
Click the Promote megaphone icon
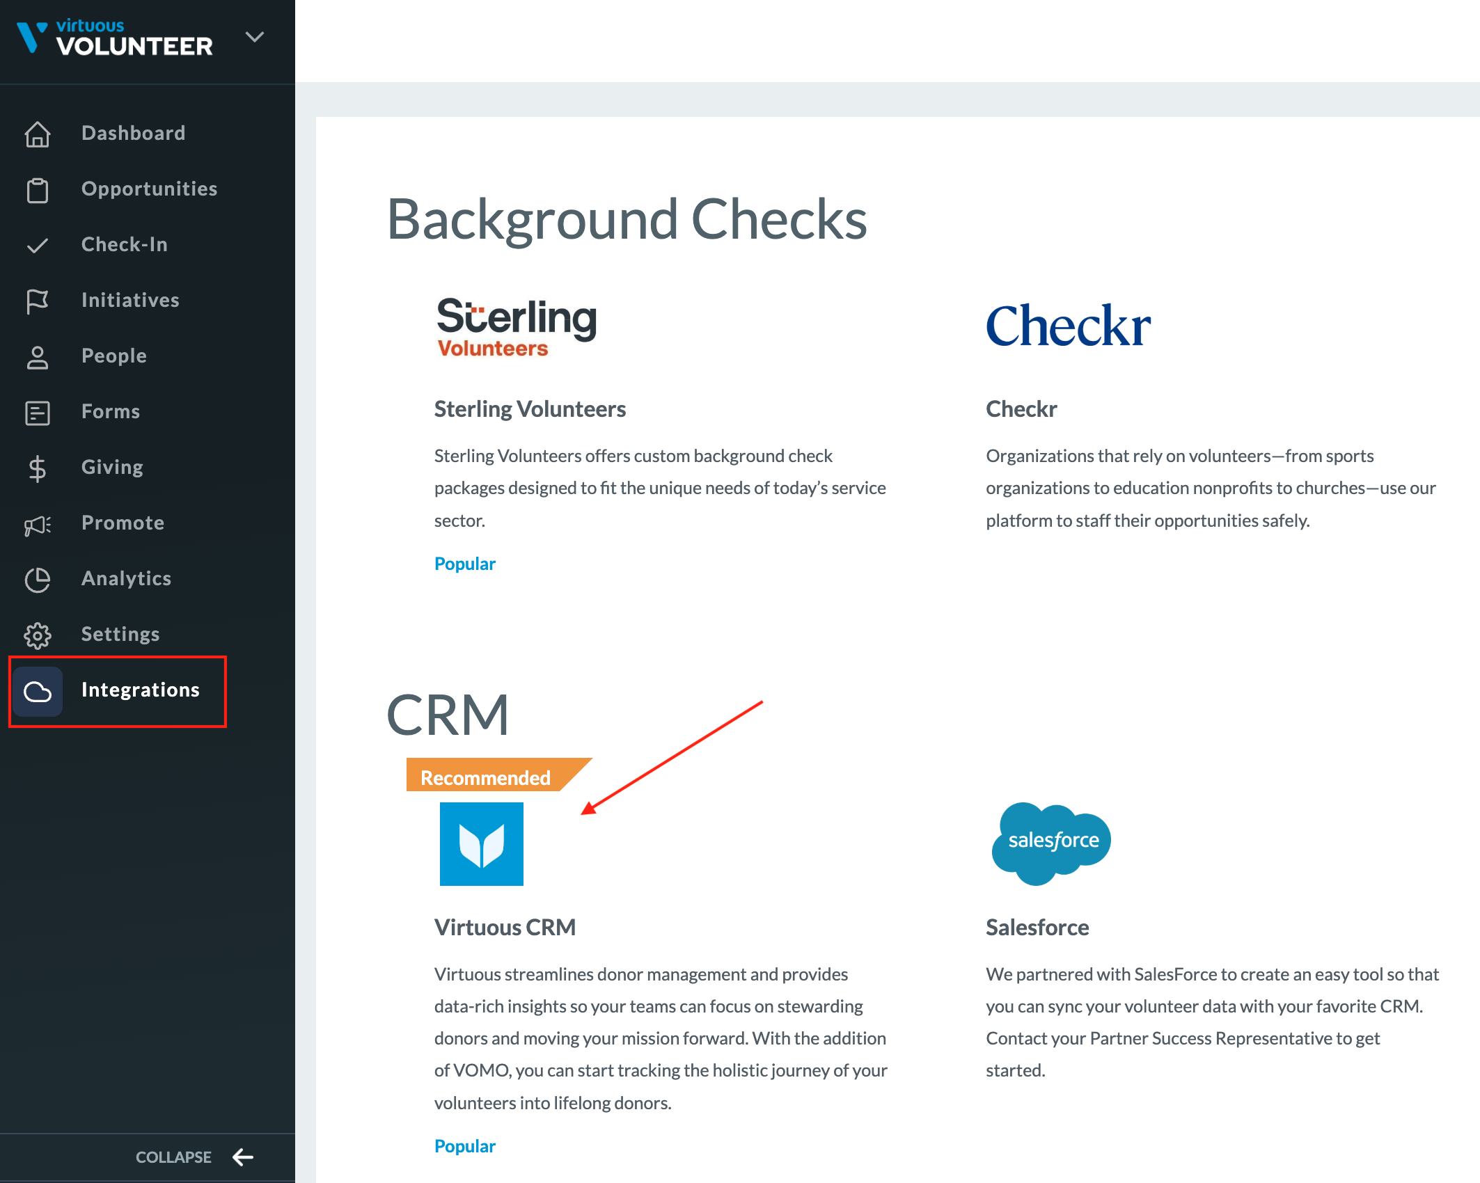click(38, 524)
